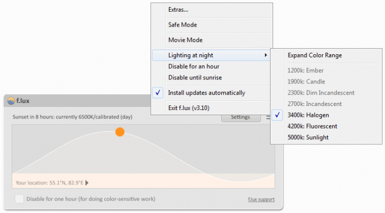Choose Disable until sunrise
The height and width of the screenshot is (213, 385).
click(x=195, y=78)
